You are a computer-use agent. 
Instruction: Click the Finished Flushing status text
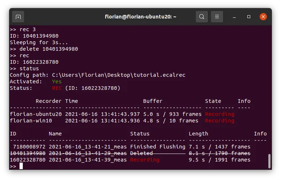158,147
